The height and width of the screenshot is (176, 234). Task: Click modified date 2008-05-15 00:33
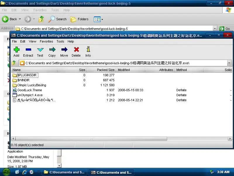click(x=130, y=90)
